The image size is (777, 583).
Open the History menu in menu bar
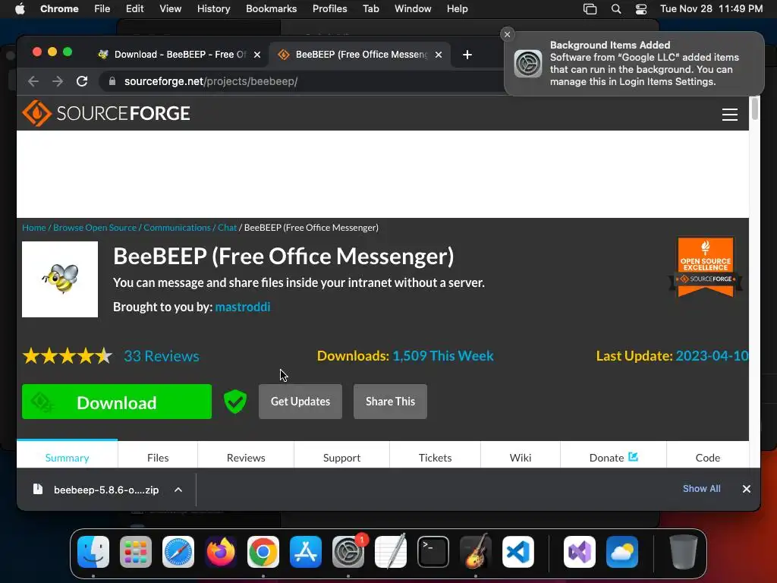point(213,9)
